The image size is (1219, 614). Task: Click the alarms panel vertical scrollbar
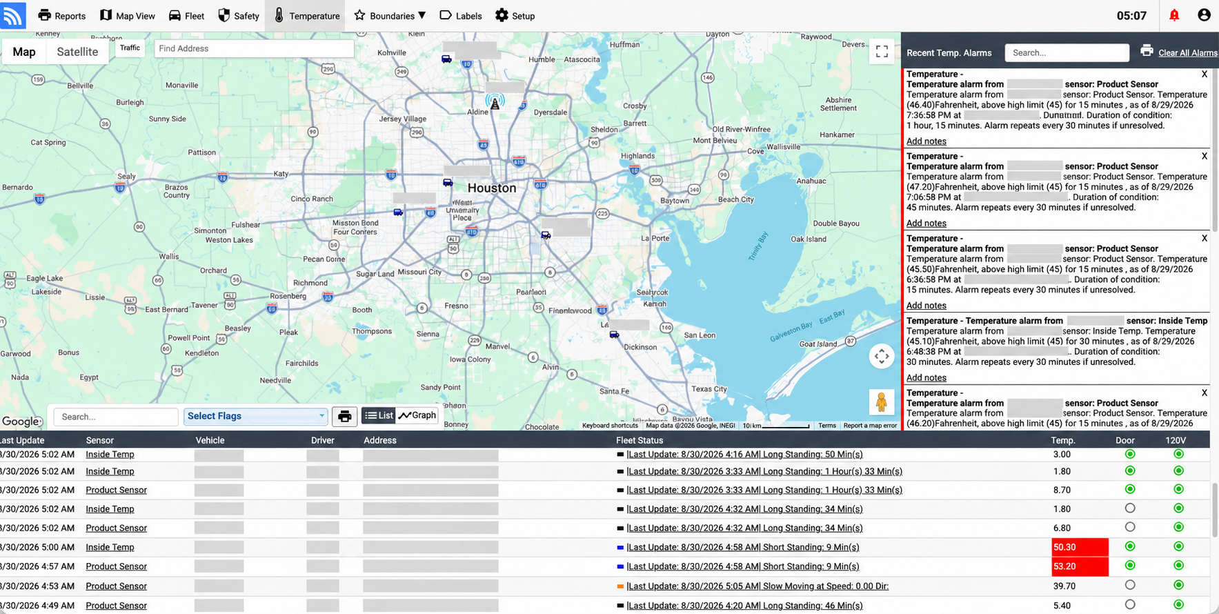[x=1215, y=150]
